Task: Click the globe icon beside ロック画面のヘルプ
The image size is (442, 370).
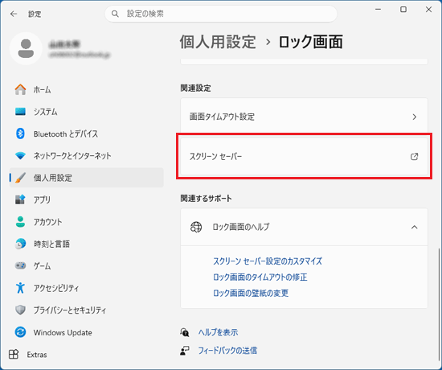Action: click(x=196, y=227)
